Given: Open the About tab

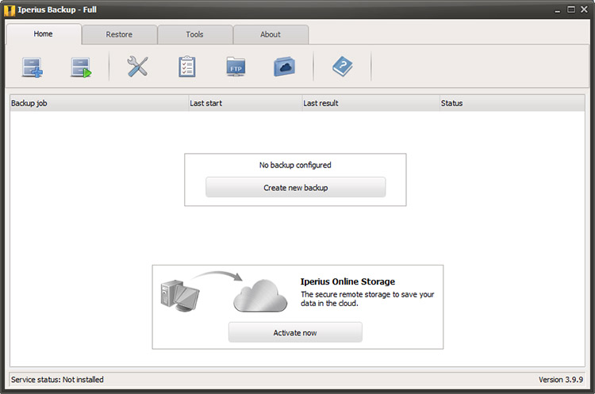Looking at the screenshot, I should click(x=271, y=35).
